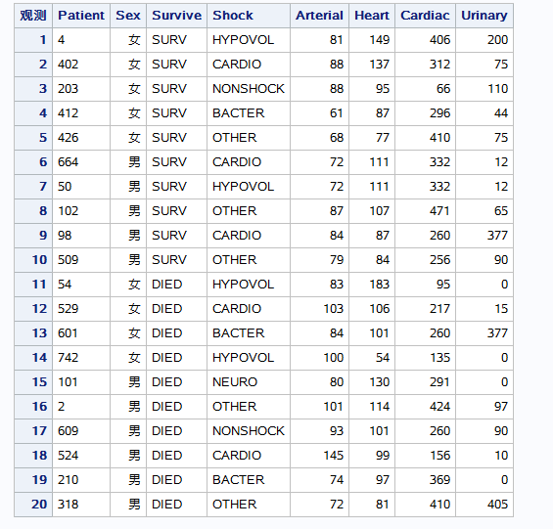Image resolution: width=553 pixels, height=529 pixels.
Task: Select the NONSHOCK cell in row 3
Action: tap(249, 89)
